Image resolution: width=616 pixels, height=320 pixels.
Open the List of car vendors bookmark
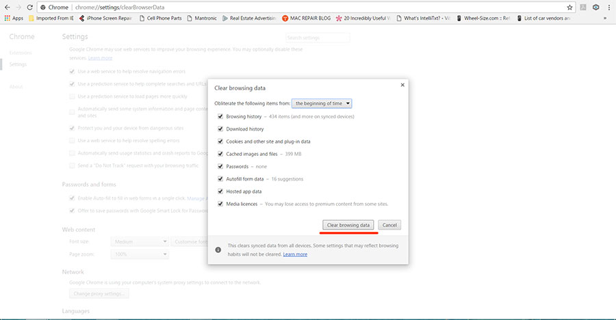tap(543, 18)
